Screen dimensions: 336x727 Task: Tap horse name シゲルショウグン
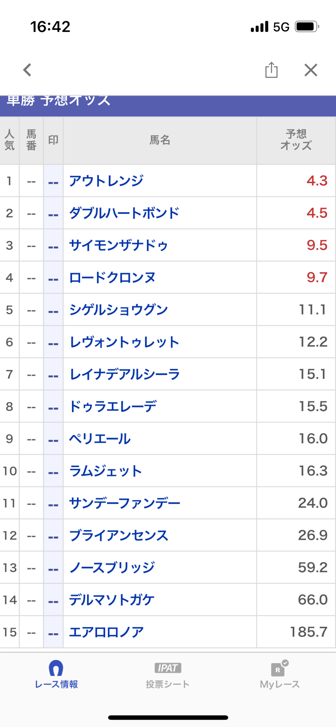pos(119,310)
